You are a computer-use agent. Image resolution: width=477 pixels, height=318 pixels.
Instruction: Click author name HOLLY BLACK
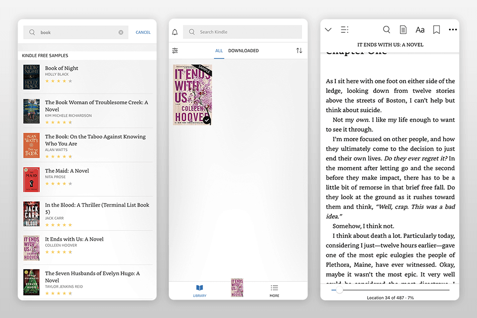(57, 74)
